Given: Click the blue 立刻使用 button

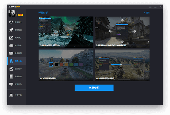Looking at the screenshot, I should pos(94,88).
